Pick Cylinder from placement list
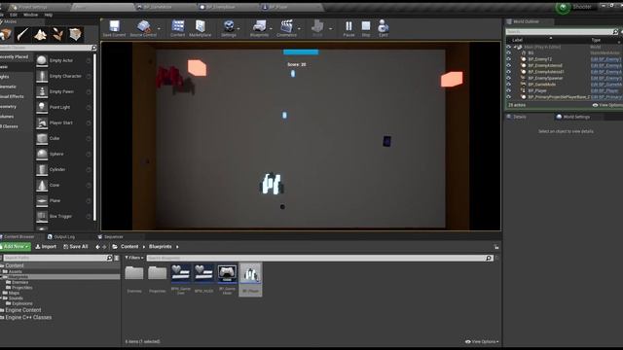623x350 pixels. pos(63,169)
